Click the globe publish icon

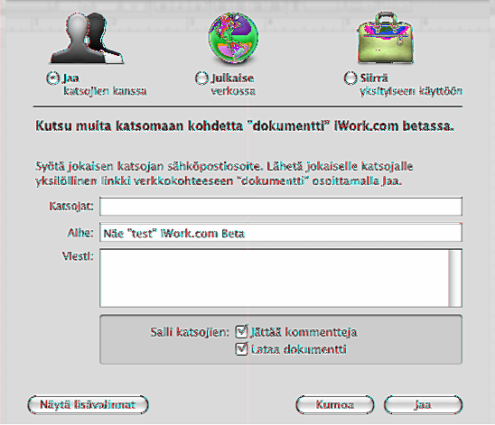pyautogui.click(x=233, y=38)
